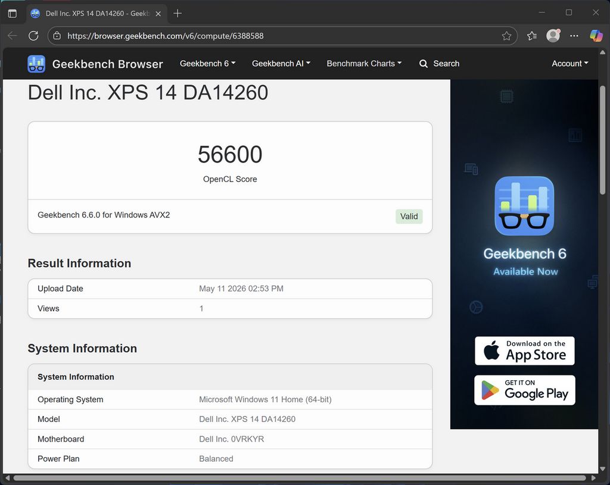Click the Download on the App Store badge
This screenshot has height=485, width=610.
524,351
